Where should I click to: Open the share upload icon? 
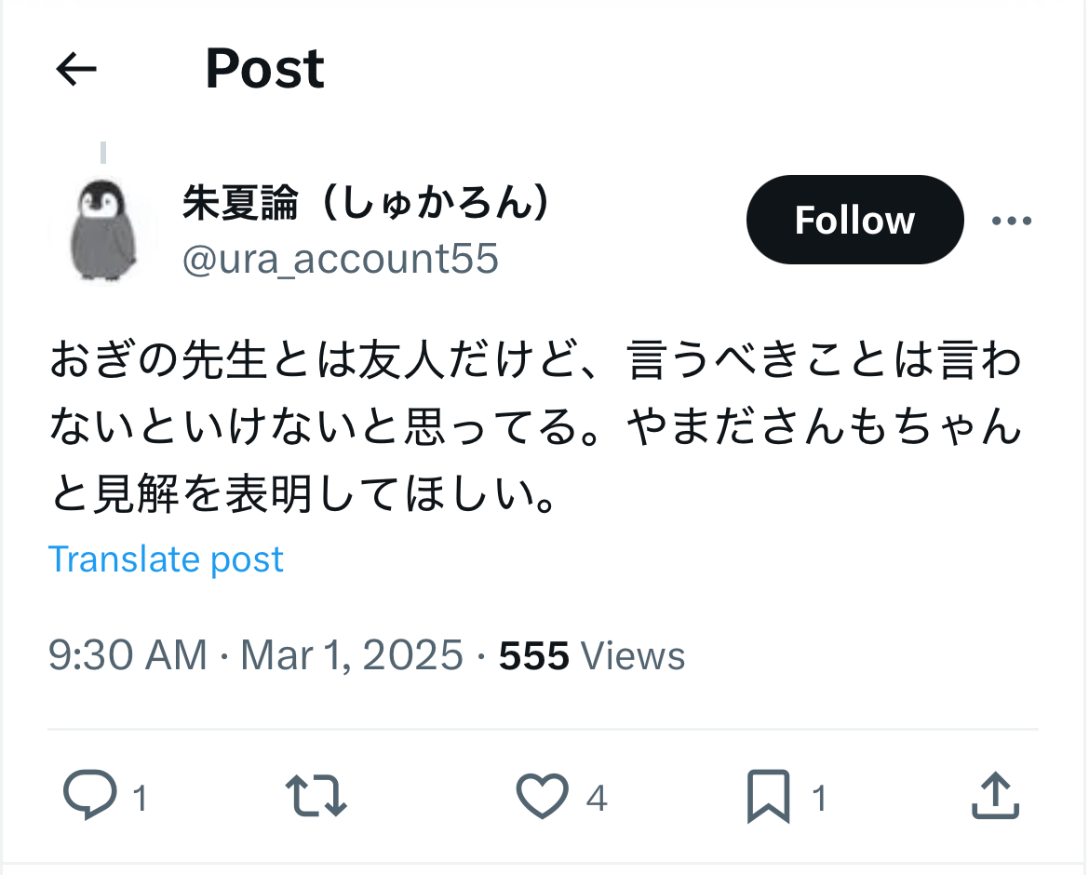pos(995,795)
